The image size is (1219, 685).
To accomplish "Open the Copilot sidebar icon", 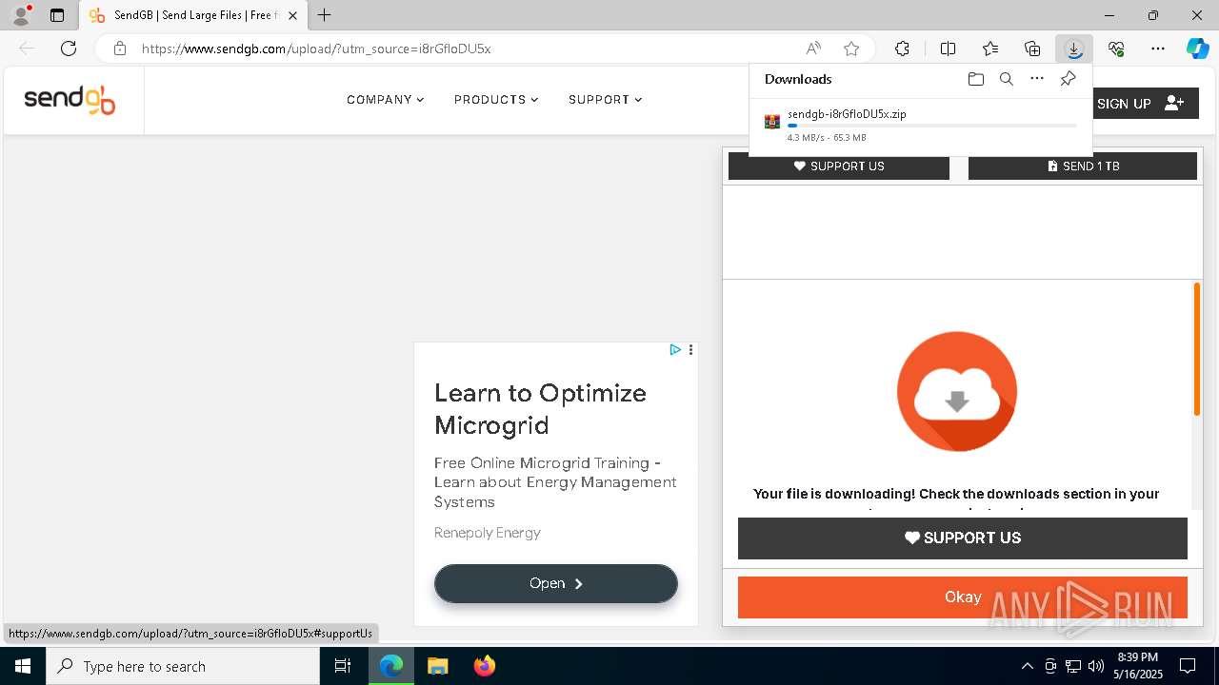I will click(x=1197, y=49).
